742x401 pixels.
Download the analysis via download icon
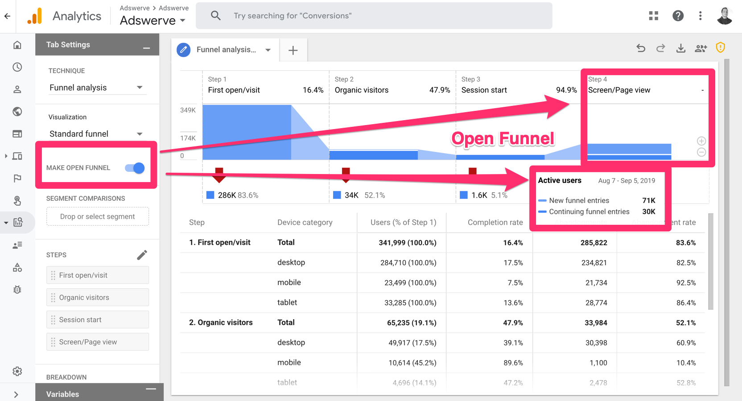click(x=680, y=48)
